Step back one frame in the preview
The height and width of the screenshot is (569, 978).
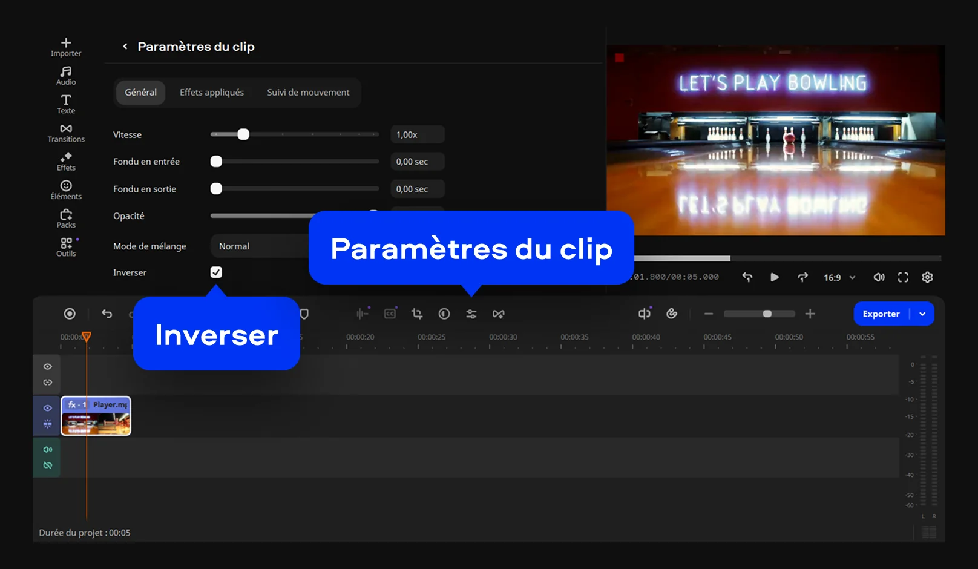coord(747,277)
